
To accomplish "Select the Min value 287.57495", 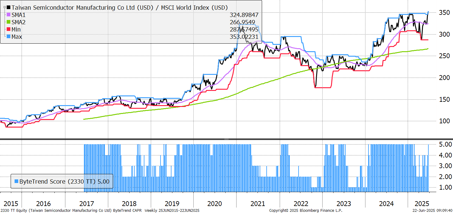I will pos(244,29).
